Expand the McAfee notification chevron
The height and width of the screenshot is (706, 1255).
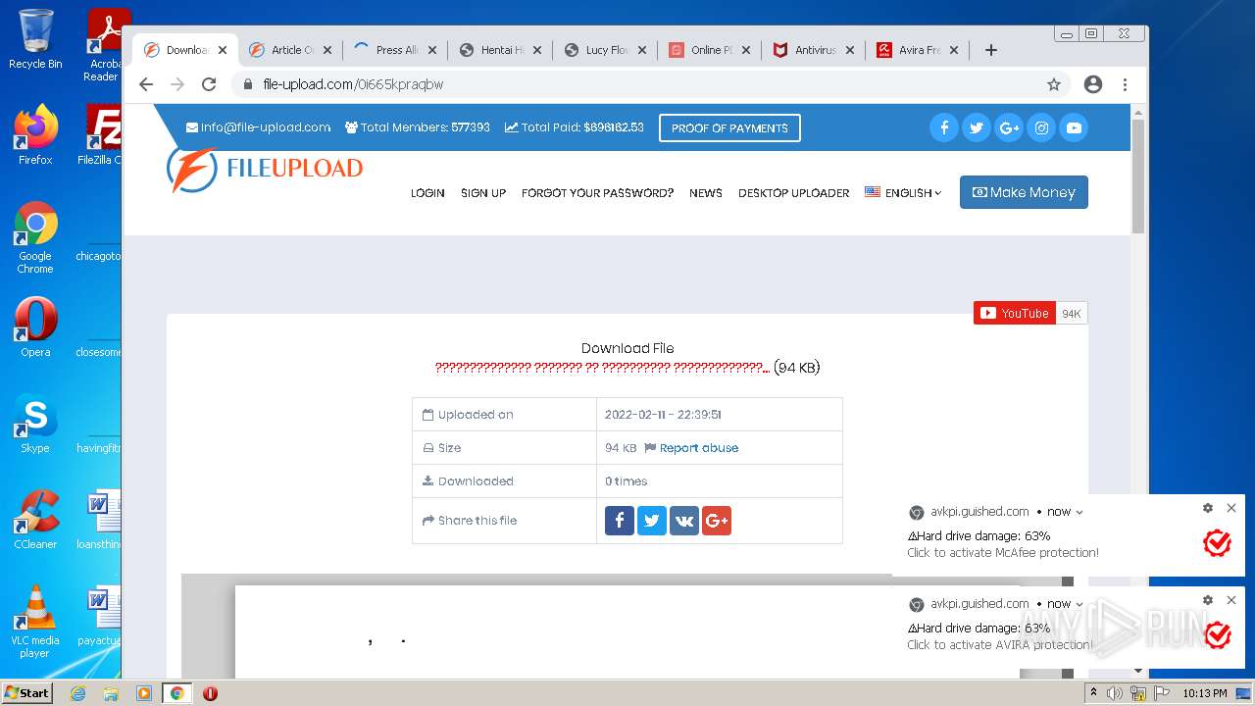tap(1079, 512)
